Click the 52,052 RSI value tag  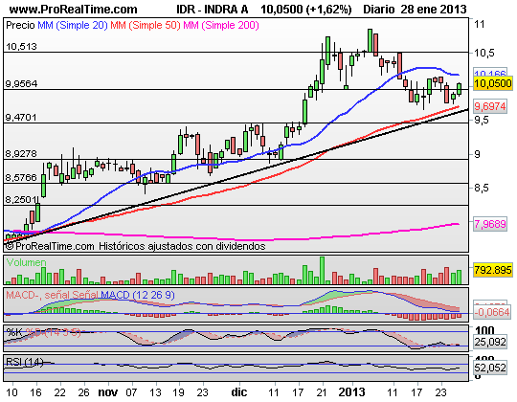(490, 368)
